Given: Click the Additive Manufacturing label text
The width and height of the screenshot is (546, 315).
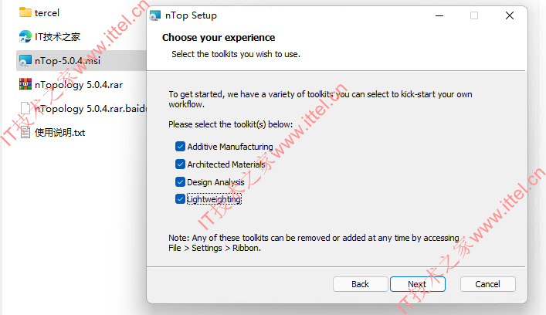Looking at the screenshot, I should coord(230,147).
